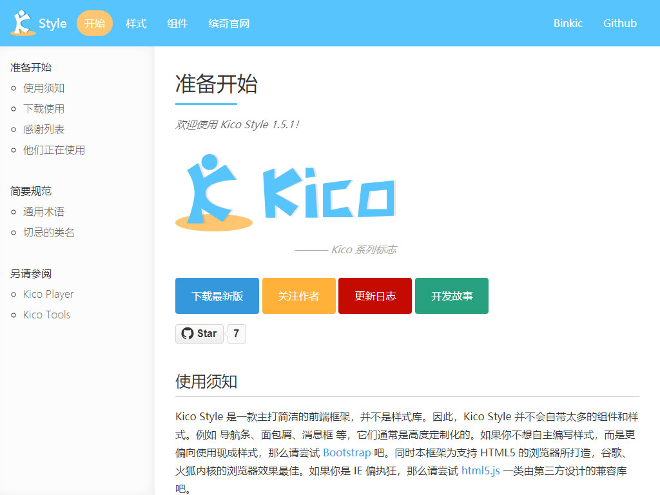
Task: Jump to 使用须知 in the sidebar
Action: pyautogui.click(x=44, y=88)
